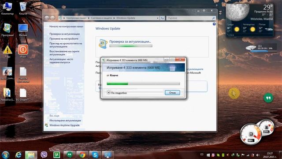Image resolution: width=282 pixels, height=159 pixels.
Task: Click the ES language indicator in the tray
Action: (x=202, y=155)
